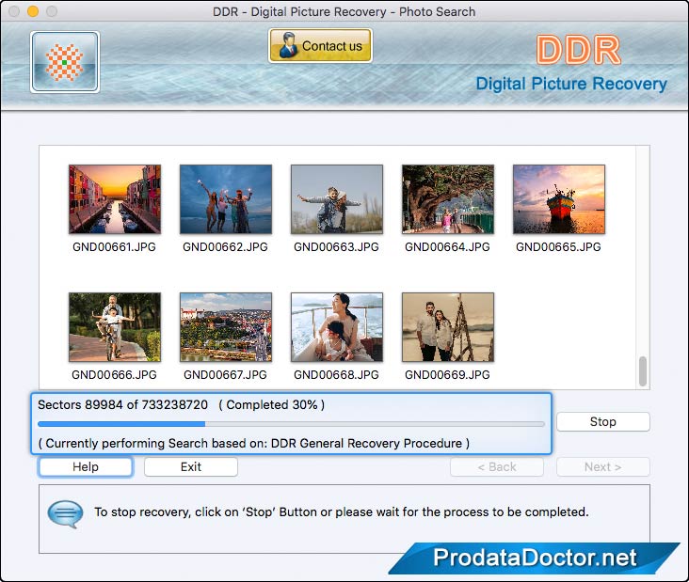Click the file name GND00667.JPG
689x582 pixels.
pos(225,375)
